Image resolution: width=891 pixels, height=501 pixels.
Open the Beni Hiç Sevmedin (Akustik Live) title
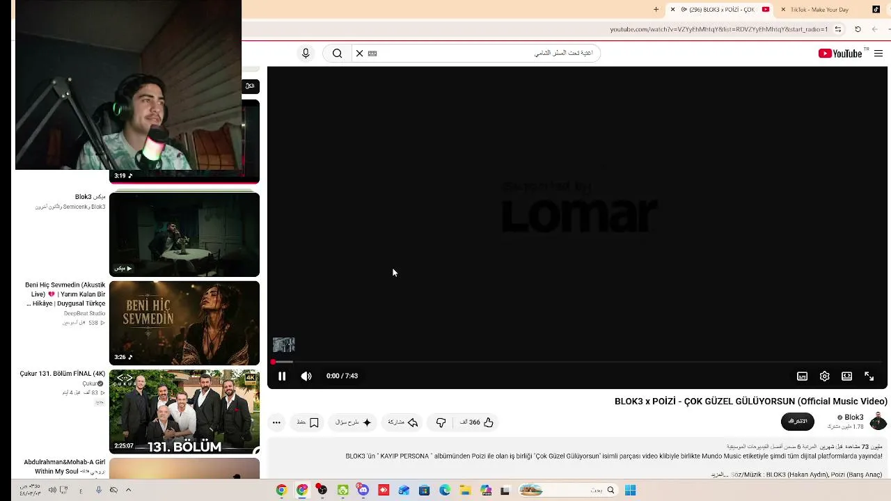pyautogui.click(x=65, y=294)
